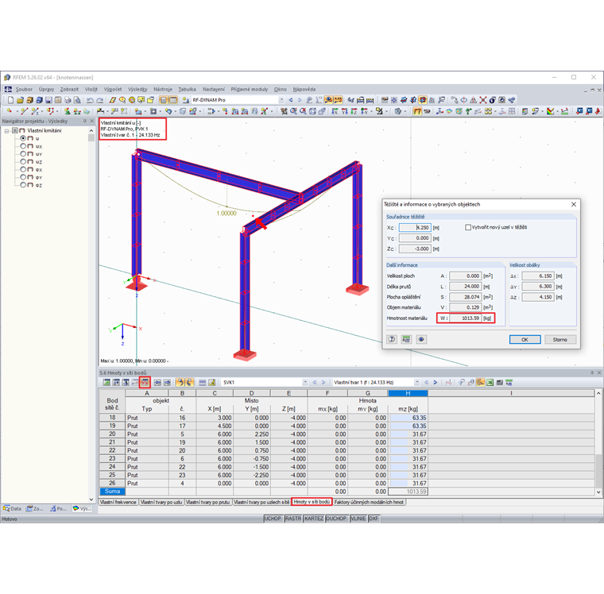604x594 pixels.
Task: Switch to Faktory účinných modálních hmot tab
Action: [369, 502]
